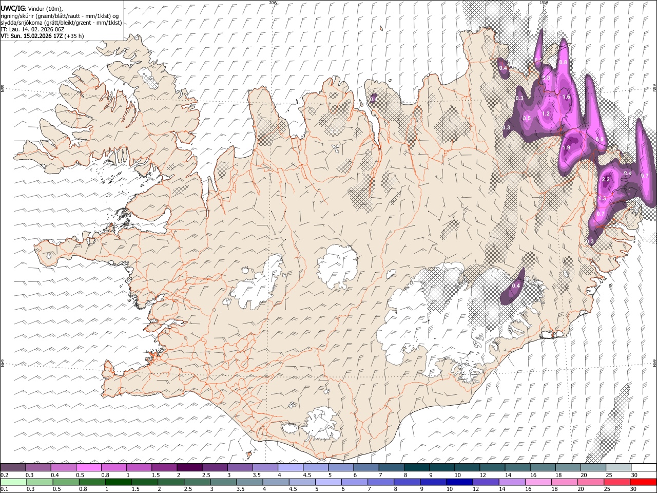The width and height of the screenshot is (657, 493).
Task: Click the red rain swatch labeled 30
Action: point(643,482)
